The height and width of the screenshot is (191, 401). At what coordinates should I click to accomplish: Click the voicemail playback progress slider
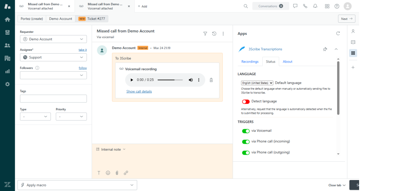coord(170,80)
